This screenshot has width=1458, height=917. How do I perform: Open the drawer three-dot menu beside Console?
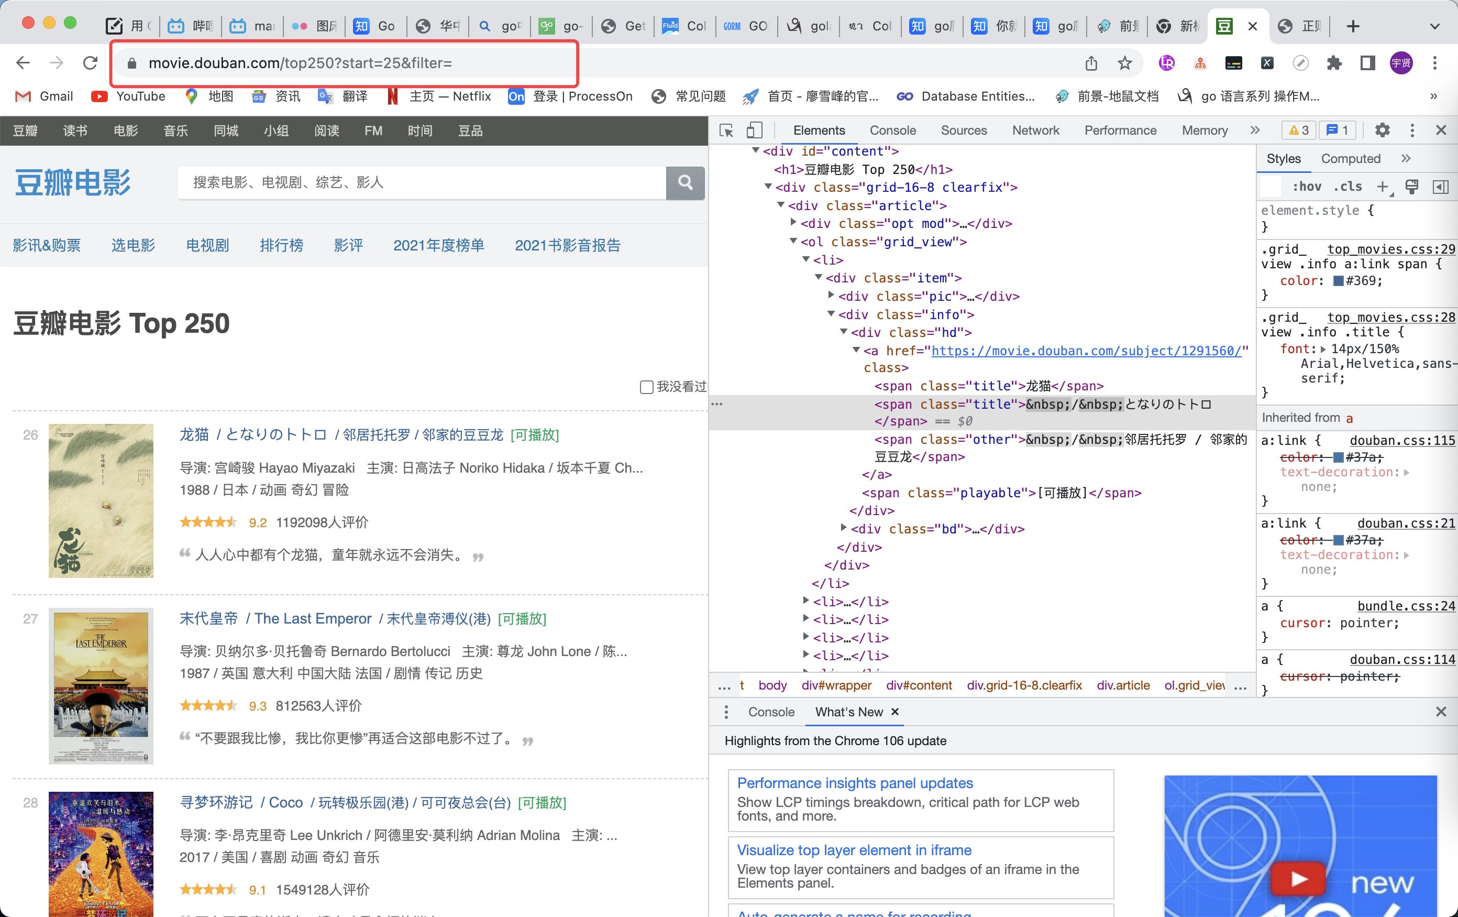click(x=726, y=712)
